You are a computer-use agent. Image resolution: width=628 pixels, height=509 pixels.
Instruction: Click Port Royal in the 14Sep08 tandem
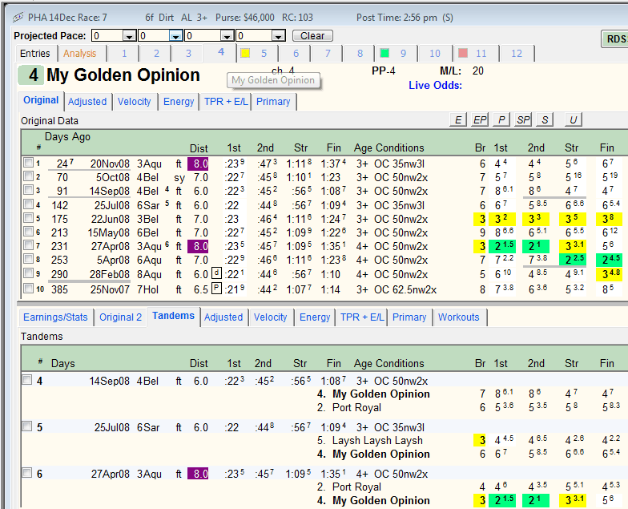point(356,407)
